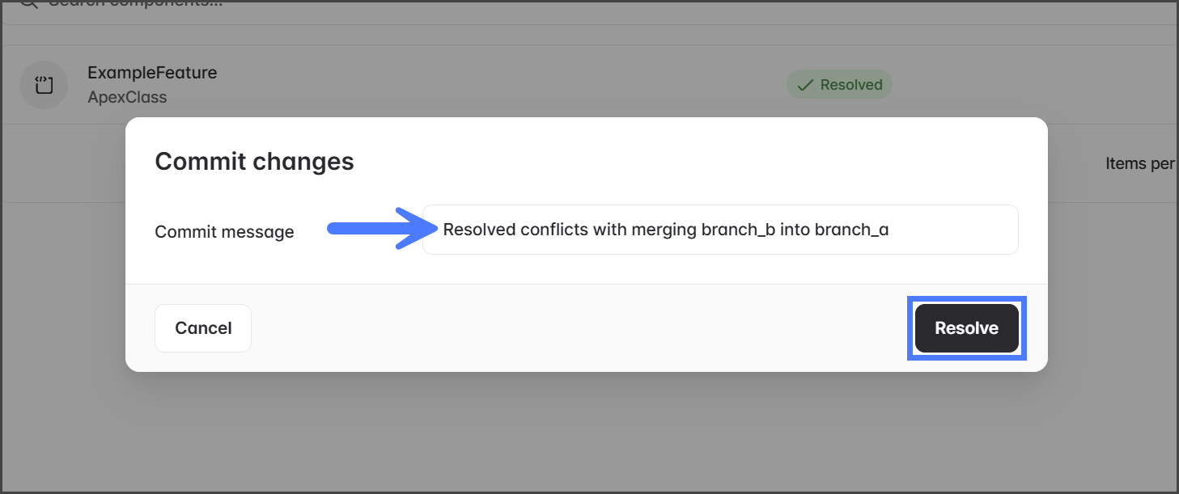
Task: Select the ExampleFeature component name
Action: coord(152,73)
